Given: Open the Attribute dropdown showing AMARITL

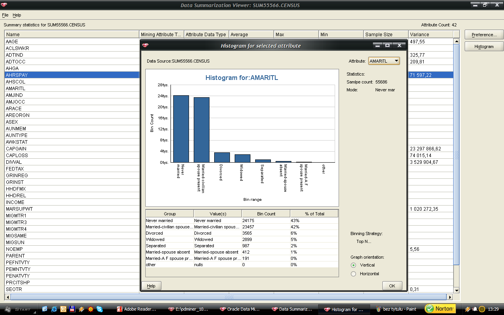Looking at the screenshot, I should point(384,61).
